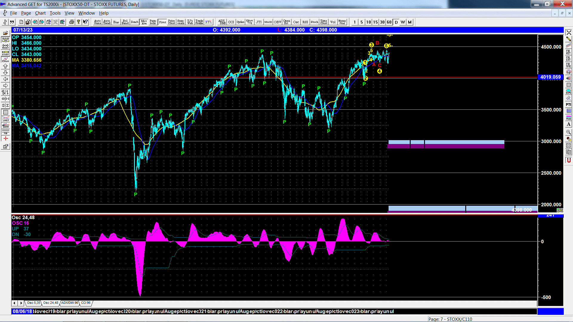Click the down arrow in left sidebar
This screenshot has height=322, width=573.
[6, 72]
